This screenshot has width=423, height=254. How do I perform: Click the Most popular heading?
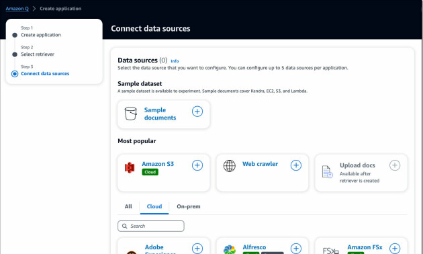tap(137, 141)
